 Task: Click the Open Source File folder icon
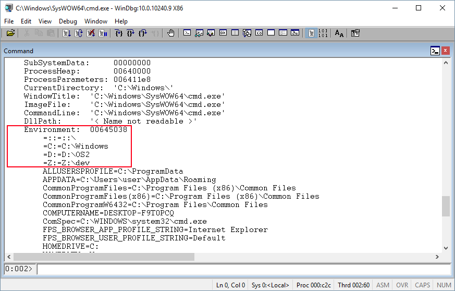[x=10, y=33]
